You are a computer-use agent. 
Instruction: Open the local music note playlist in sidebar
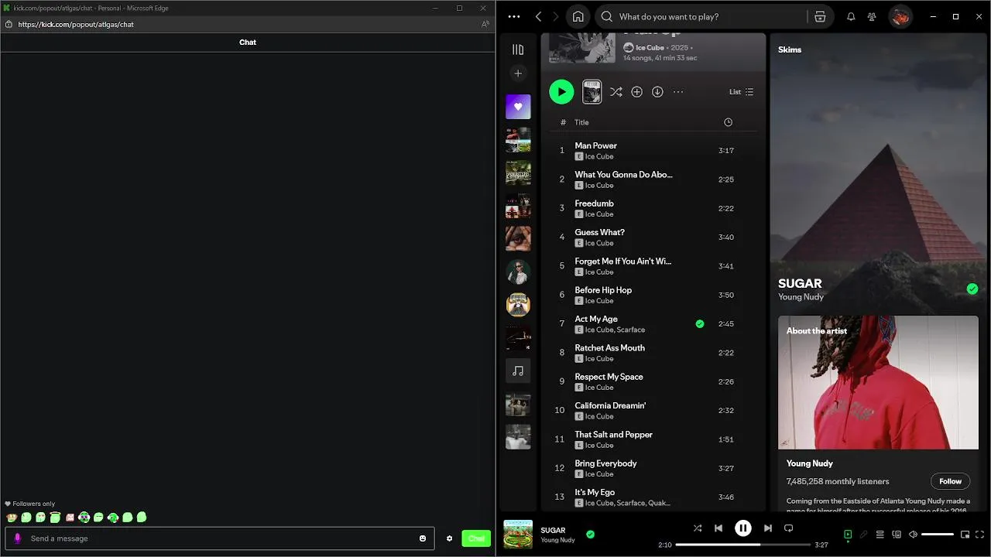(518, 371)
